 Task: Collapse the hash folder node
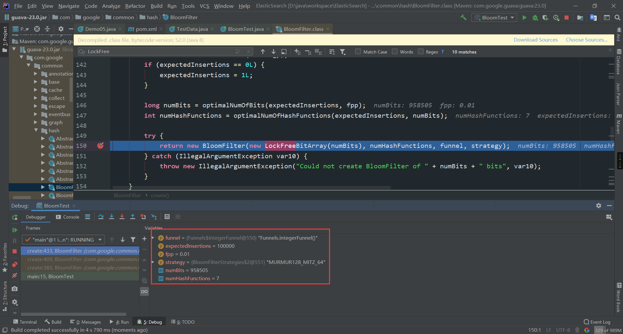[36, 130]
